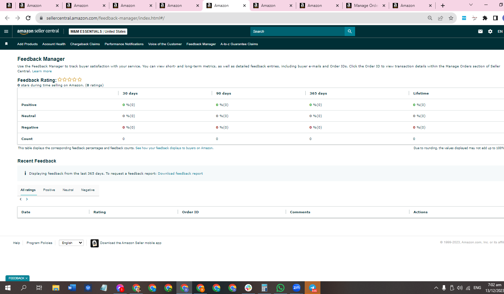Image resolution: width=504 pixels, height=294 pixels.
Task: Go to next feedback page arrow
Action: [27, 199]
